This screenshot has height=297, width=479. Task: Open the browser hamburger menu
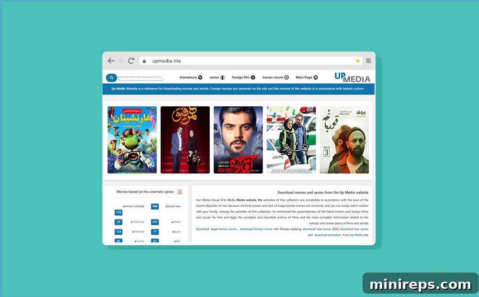[x=368, y=61]
